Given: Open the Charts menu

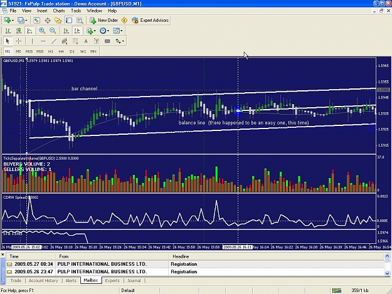Looking at the screenshot, I should point(59,11).
